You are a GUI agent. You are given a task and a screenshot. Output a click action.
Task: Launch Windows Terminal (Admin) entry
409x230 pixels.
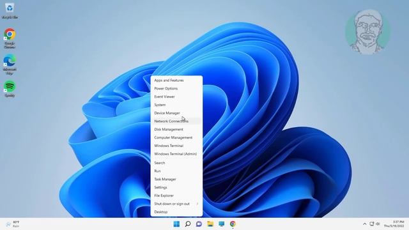176,154
